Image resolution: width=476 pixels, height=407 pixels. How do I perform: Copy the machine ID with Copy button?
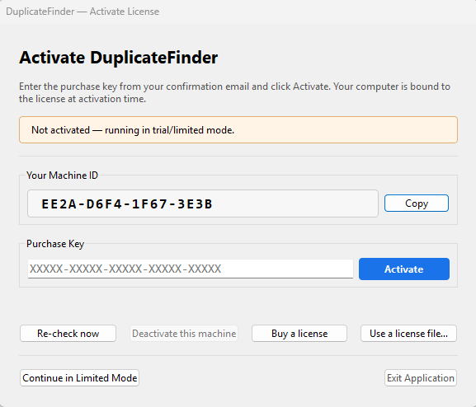[417, 203]
